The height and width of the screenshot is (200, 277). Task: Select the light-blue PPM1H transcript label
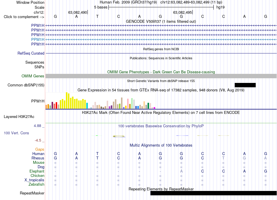(38, 39)
